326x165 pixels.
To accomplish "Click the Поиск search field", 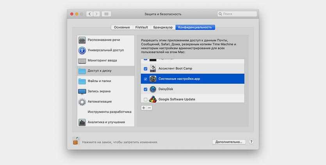I will coord(237,14).
